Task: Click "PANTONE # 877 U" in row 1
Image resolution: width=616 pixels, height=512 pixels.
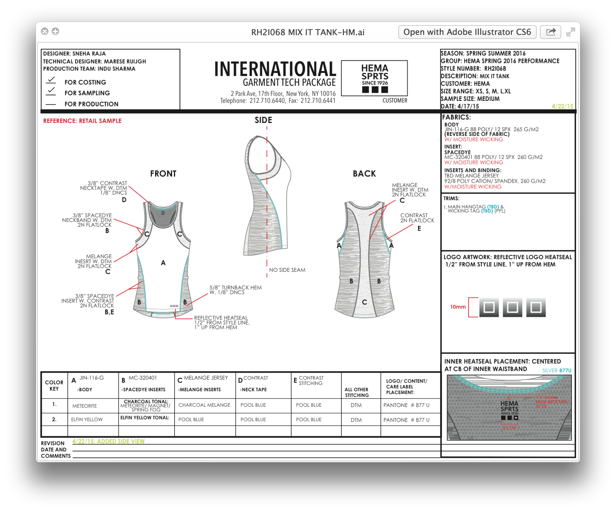Action: pos(406,405)
